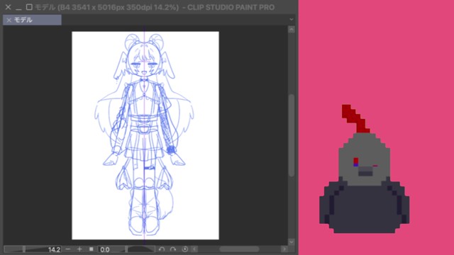Click the vertical scroll down arrow
Image resolution: width=454 pixels, height=255 pixels.
(292, 242)
